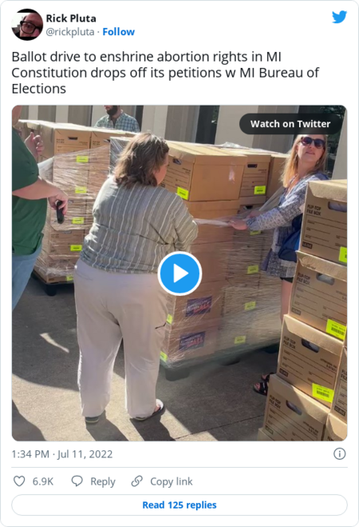Open the 1:34 PM Jul 11, 2022 timestamp
359x527 pixels.
click(x=62, y=454)
